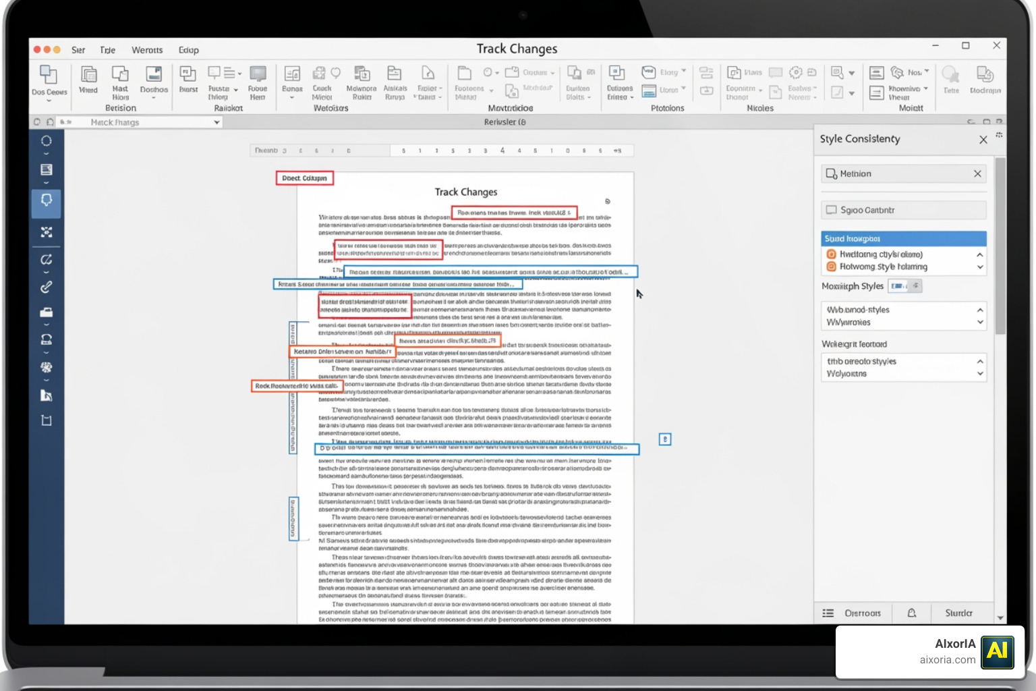Screen dimensions: 1036x691
Task: Click the printer icon in left sidebar
Action: (46, 312)
